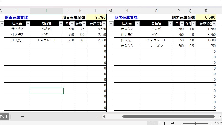
Task: Select column O header
Action: (x=156, y=11)
